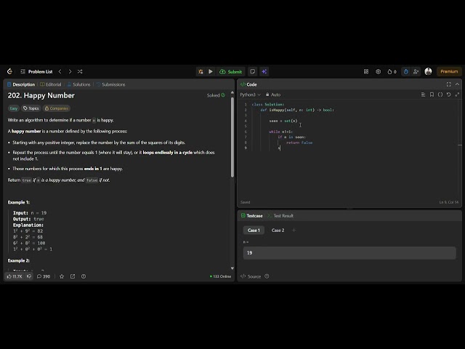
Task: Open the layout grid icon
Action: pyautogui.click(x=366, y=71)
